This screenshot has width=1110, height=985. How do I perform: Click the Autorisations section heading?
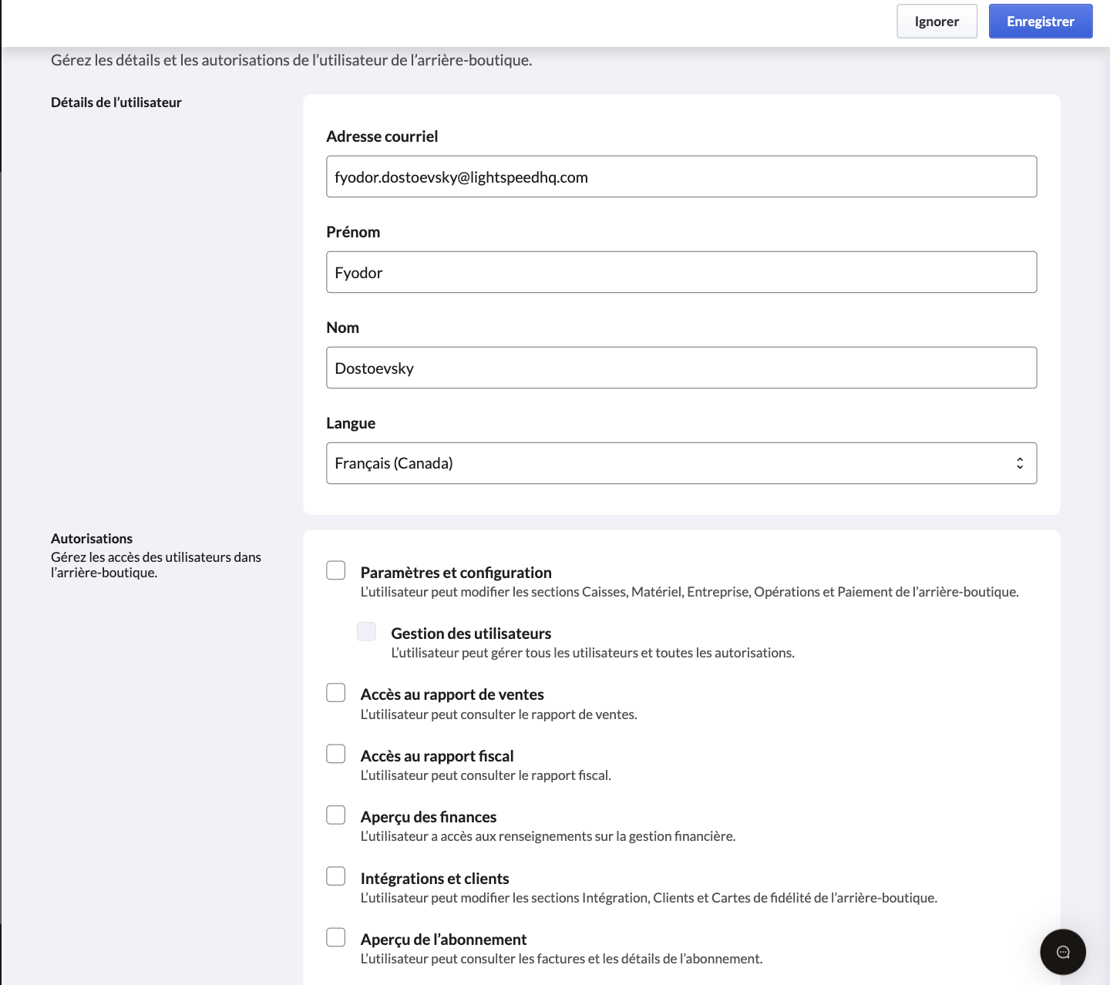pyautogui.click(x=92, y=539)
